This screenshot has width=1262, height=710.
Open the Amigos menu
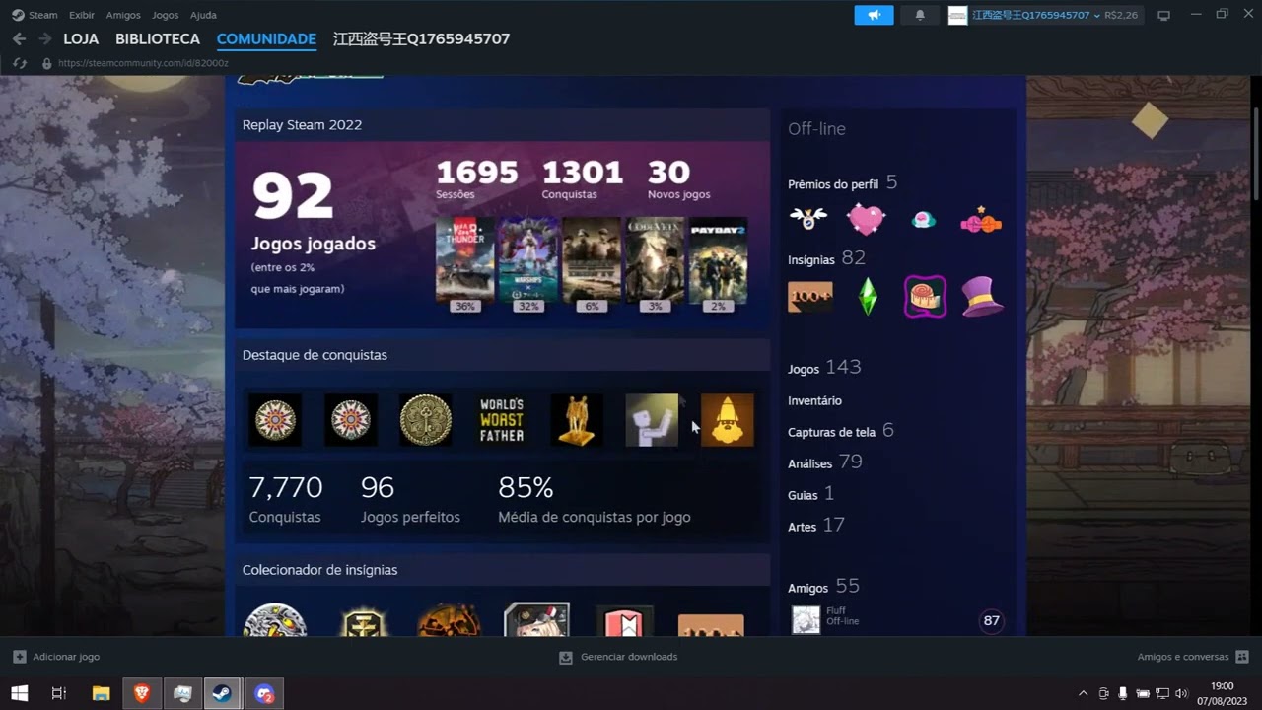pos(123,15)
